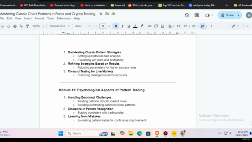This screenshot has height=142, width=252.
Task: Rename the document title
Action: click(48, 14)
